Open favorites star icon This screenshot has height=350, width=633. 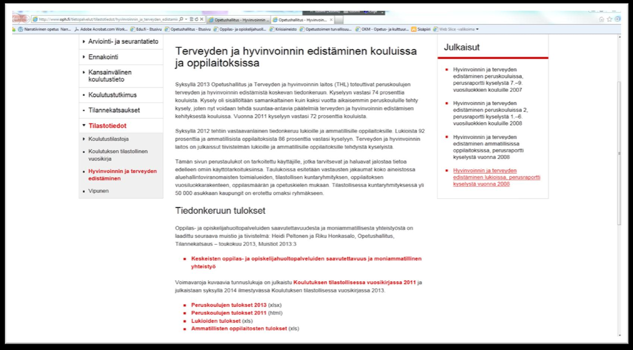(610, 19)
